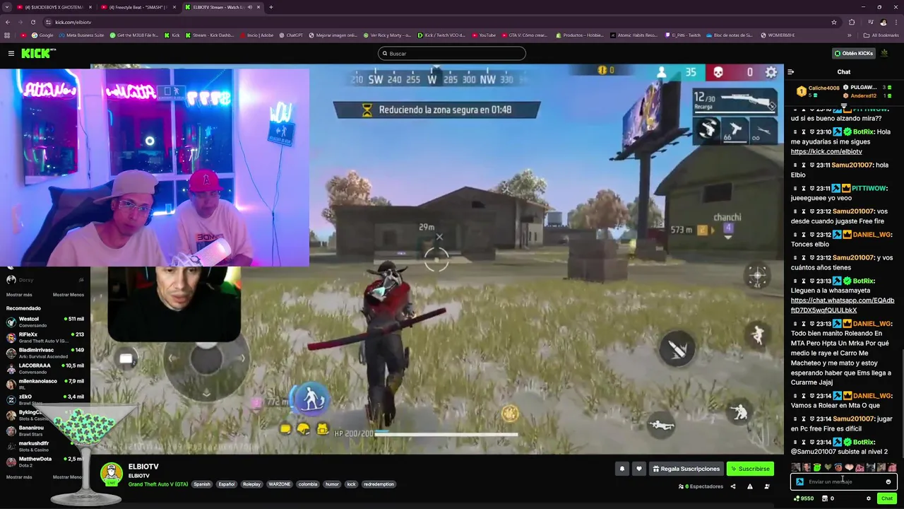
Task: Click the chat identity badge icon in input
Action: [x=799, y=481]
